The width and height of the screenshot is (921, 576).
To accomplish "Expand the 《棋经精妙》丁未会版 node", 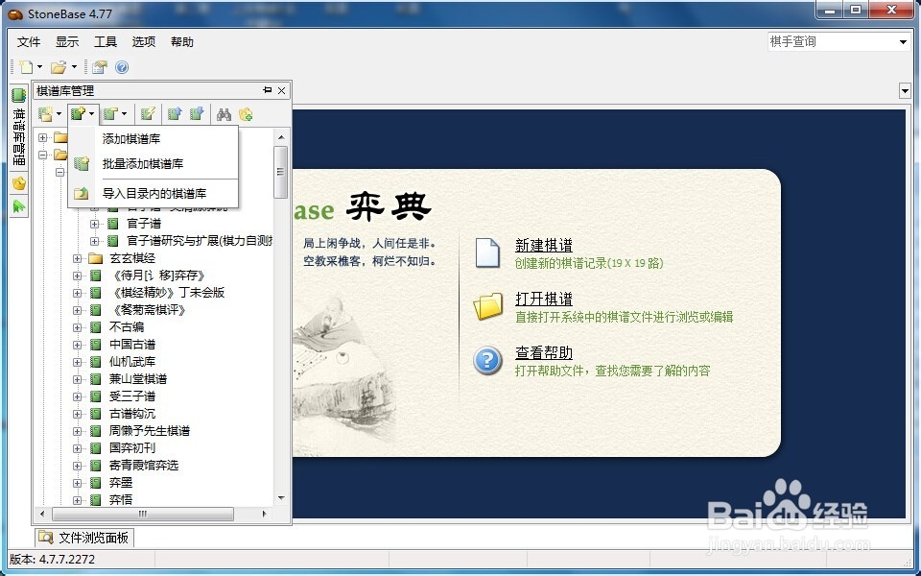I will pos(77,293).
